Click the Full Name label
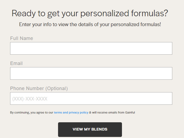This screenshot has width=184, height=138. (x=22, y=38)
